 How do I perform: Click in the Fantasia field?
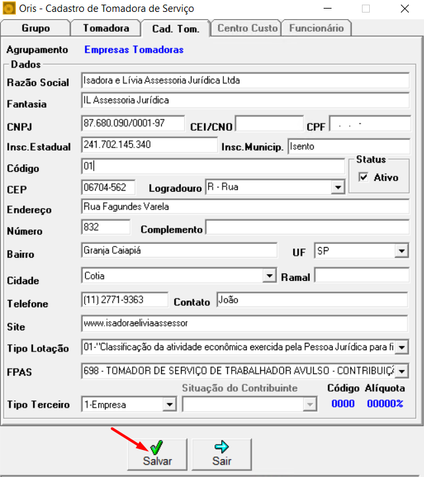(x=245, y=100)
